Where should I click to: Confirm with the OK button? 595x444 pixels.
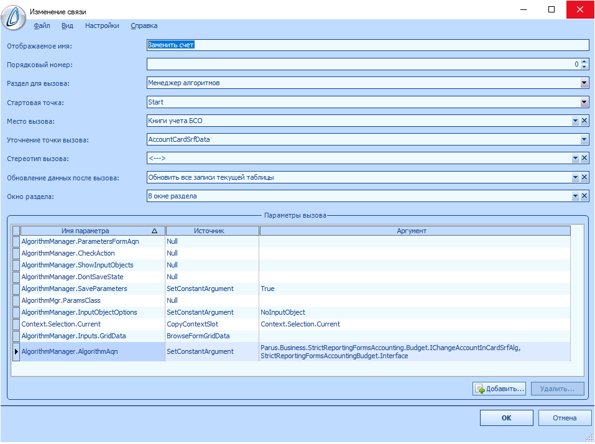pyautogui.click(x=506, y=418)
